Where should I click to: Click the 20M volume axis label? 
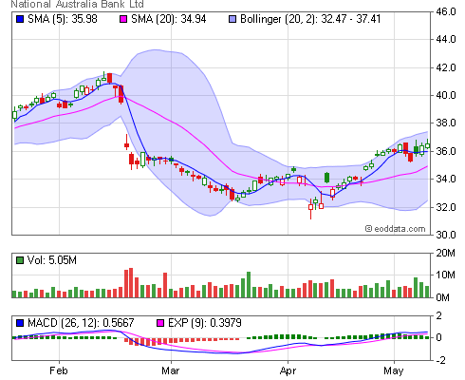pyautogui.click(x=445, y=253)
